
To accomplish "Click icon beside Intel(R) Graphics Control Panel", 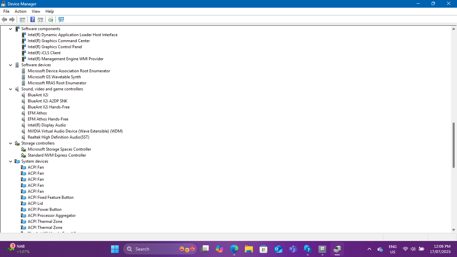I will tap(24, 47).
